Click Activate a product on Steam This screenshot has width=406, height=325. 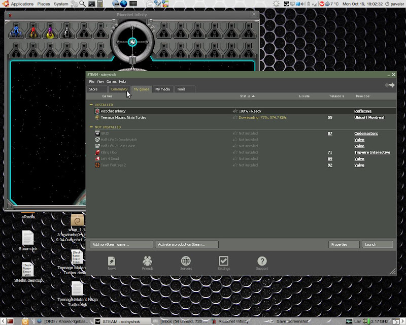coord(187,244)
